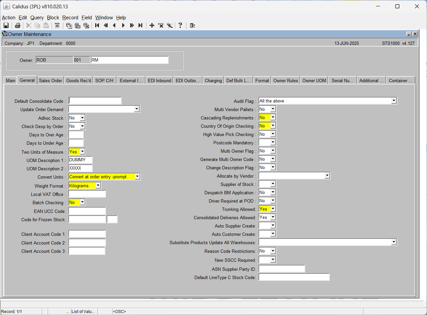The width and height of the screenshot is (427, 315).
Task: Insert new record with plus icon
Action: coord(152,25)
